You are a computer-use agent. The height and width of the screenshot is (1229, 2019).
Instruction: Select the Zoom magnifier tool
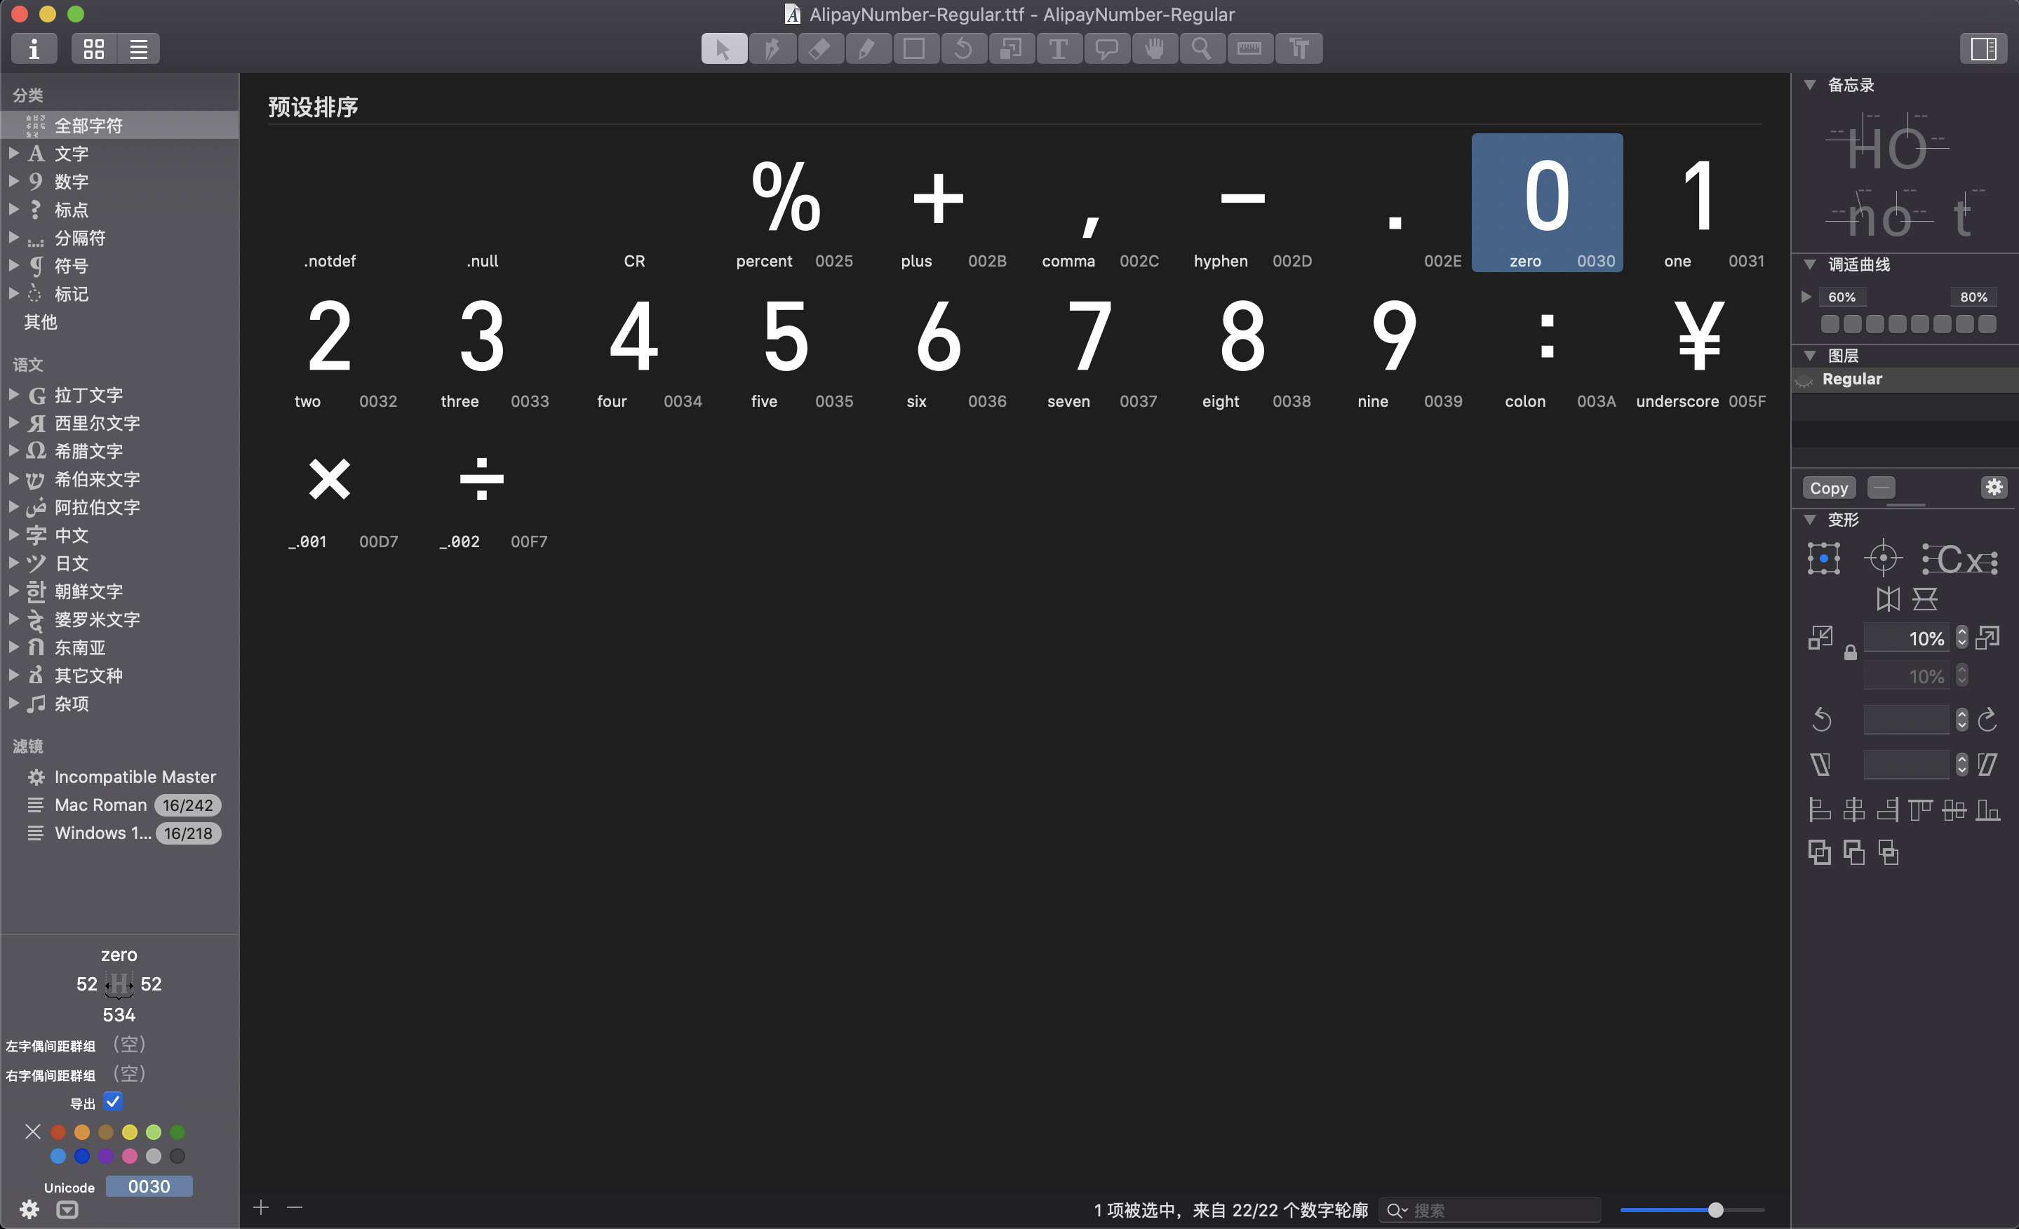coord(1201,48)
